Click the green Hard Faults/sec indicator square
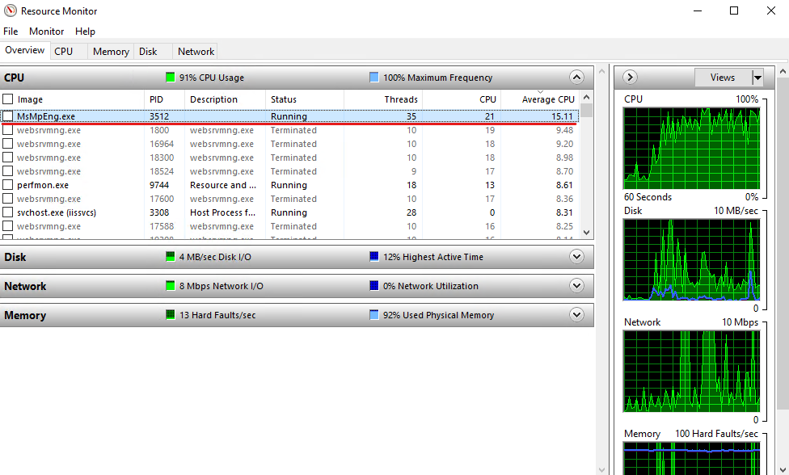This screenshot has height=475, width=789. [170, 315]
